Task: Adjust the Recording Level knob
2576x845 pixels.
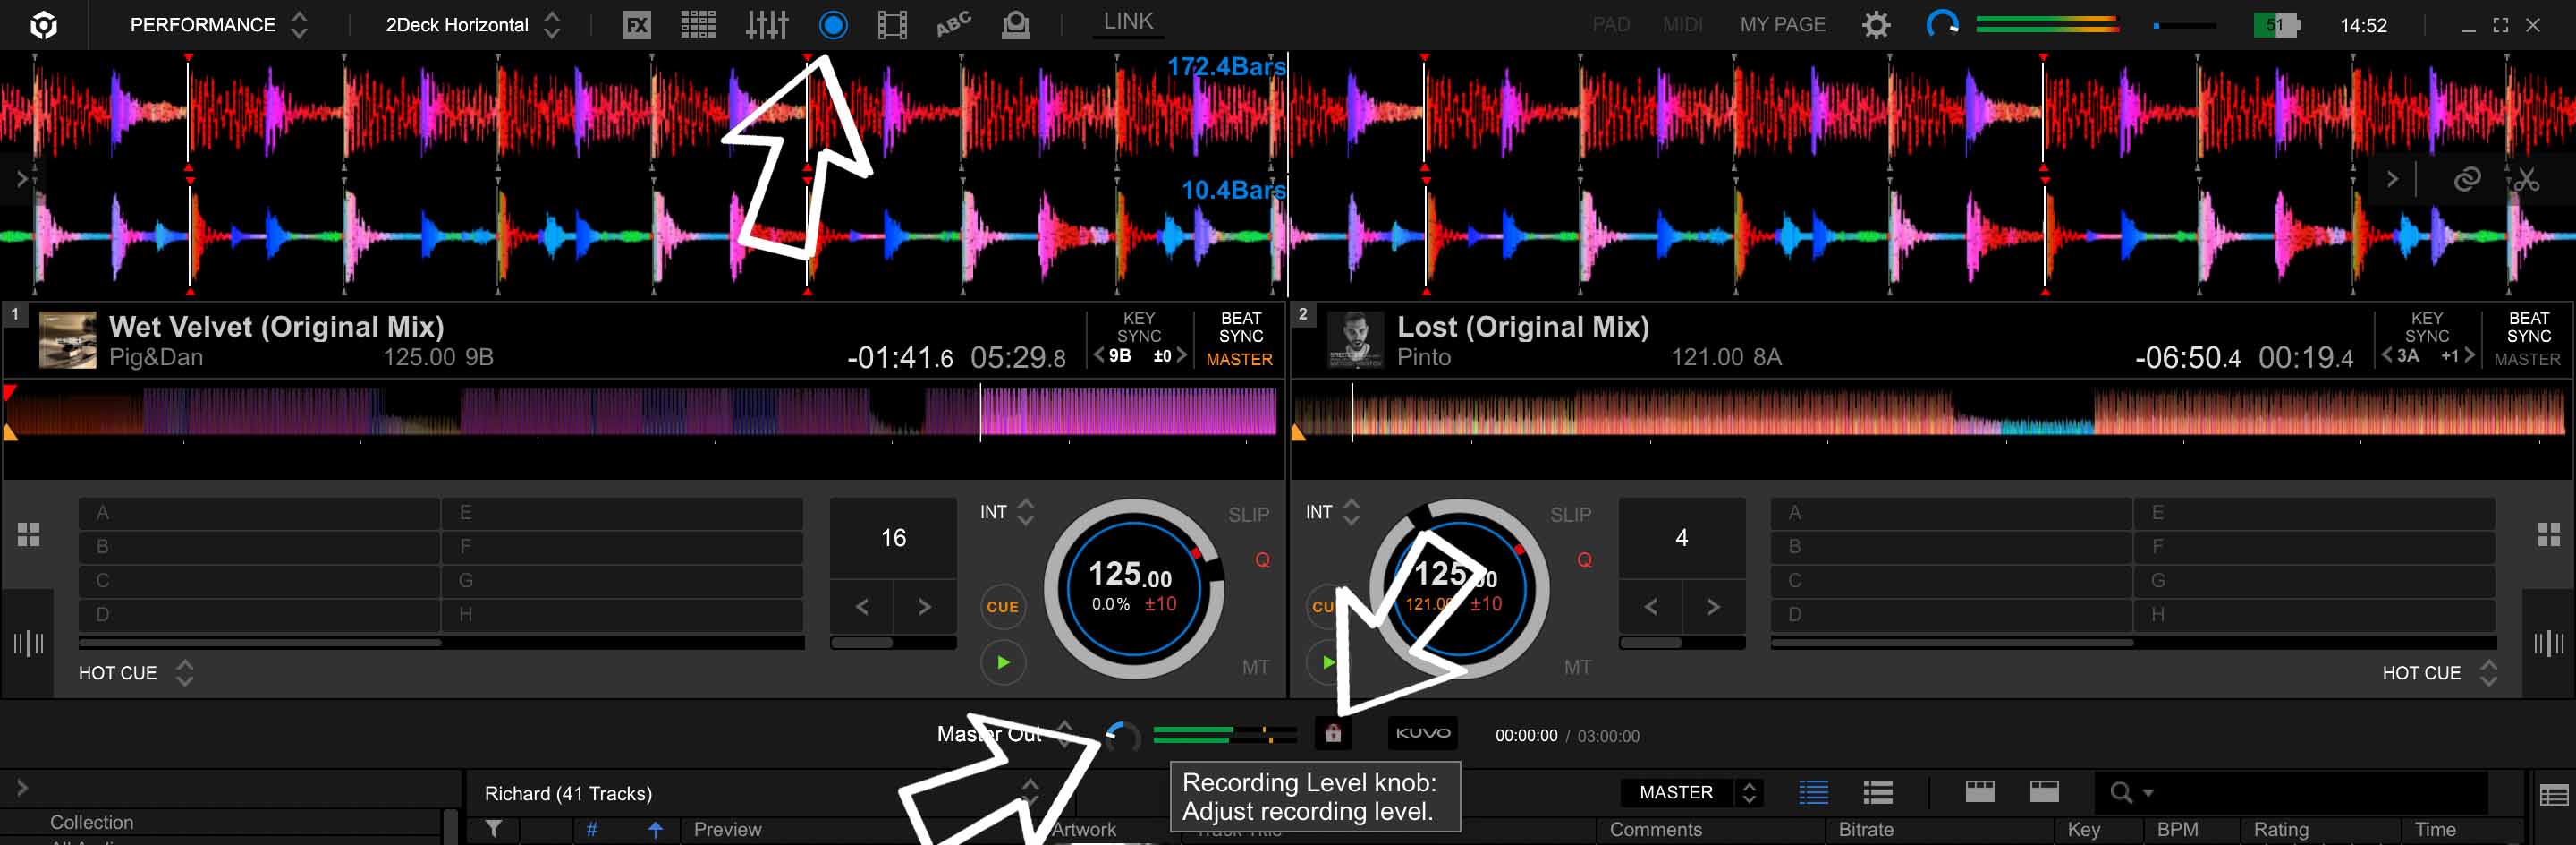Action: click(1124, 736)
